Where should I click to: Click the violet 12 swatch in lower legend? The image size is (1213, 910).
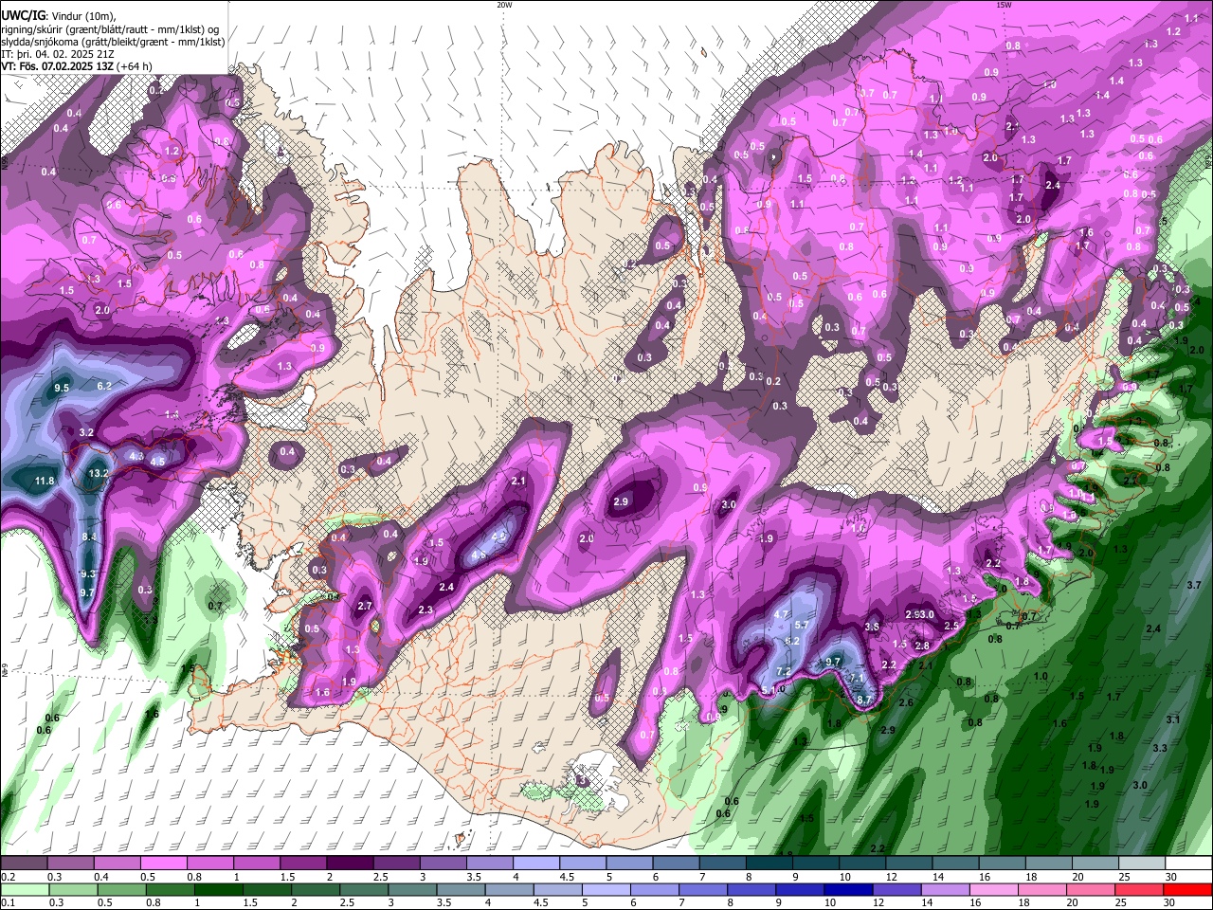[x=896, y=889]
